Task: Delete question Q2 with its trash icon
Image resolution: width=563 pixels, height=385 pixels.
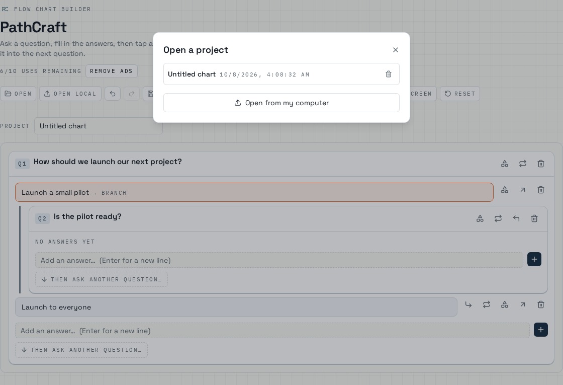Action: click(534, 218)
